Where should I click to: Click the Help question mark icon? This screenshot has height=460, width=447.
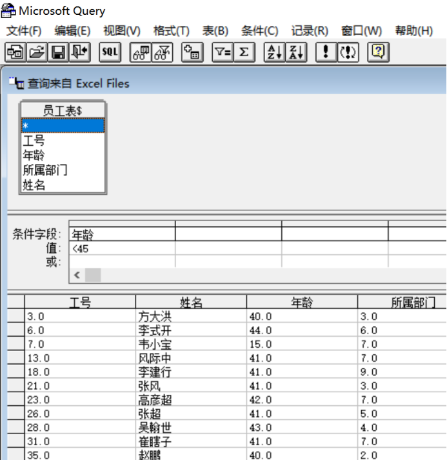click(x=379, y=52)
